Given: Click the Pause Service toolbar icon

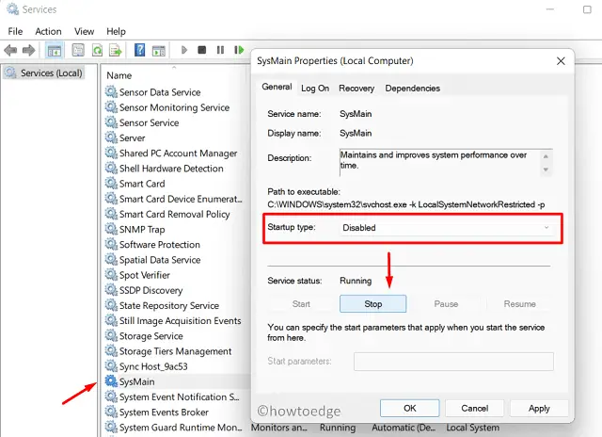Looking at the screenshot, I should click(220, 50).
